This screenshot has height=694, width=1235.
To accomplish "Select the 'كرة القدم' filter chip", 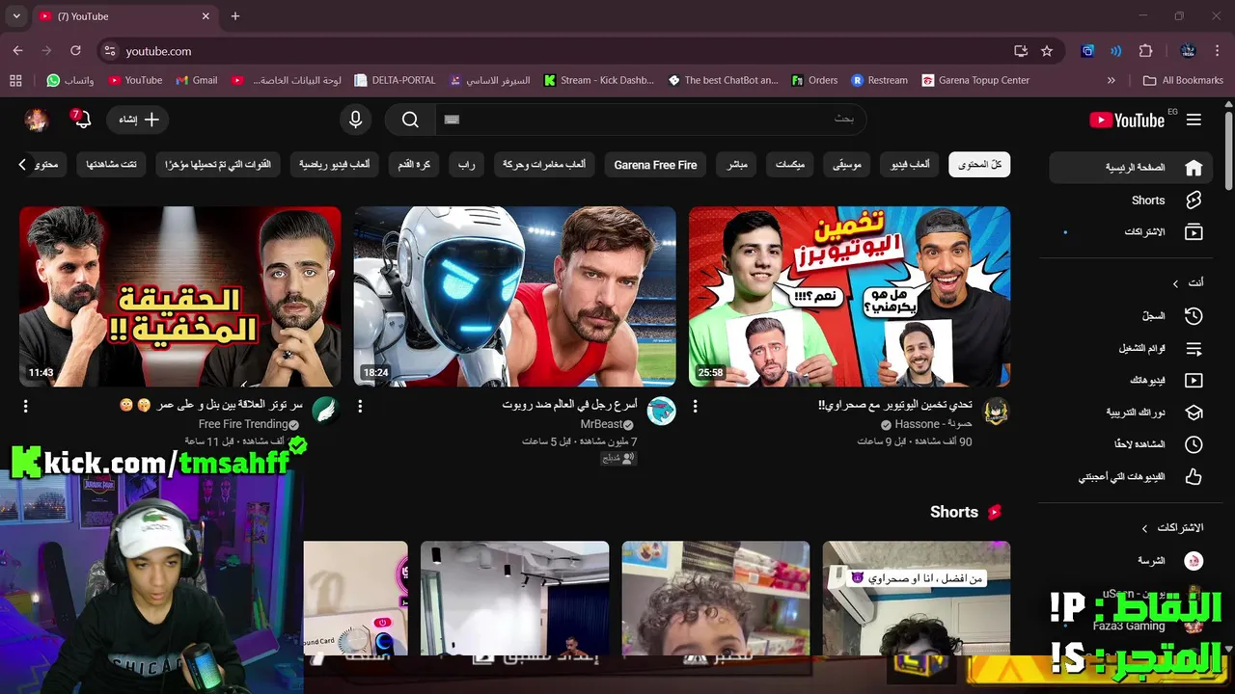I will pos(414,165).
